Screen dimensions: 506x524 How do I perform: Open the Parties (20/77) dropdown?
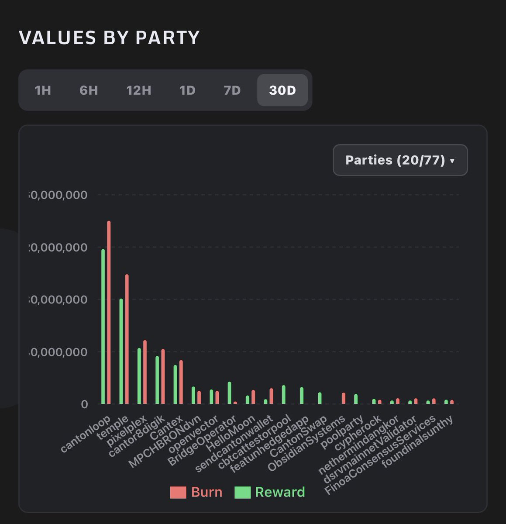[400, 160]
